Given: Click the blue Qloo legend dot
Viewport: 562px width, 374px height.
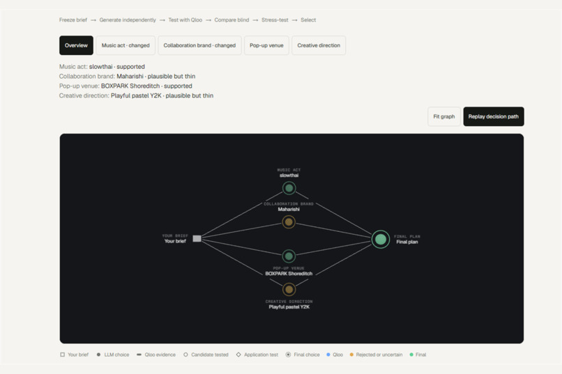Looking at the screenshot, I should 328,354.
